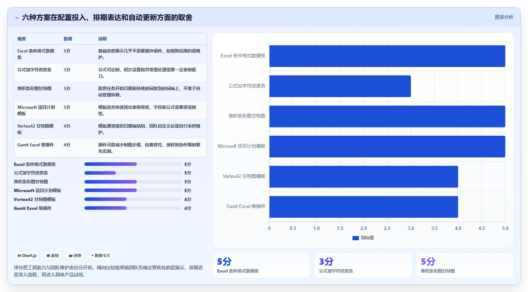Click the 维度 column header

coord(22,39)
